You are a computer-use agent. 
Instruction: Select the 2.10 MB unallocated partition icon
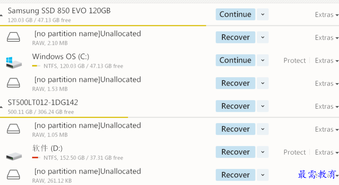coord(13,37)
